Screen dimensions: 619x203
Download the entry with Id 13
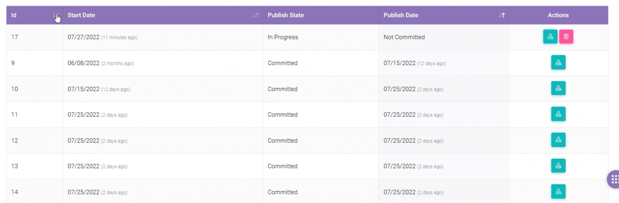558,166
